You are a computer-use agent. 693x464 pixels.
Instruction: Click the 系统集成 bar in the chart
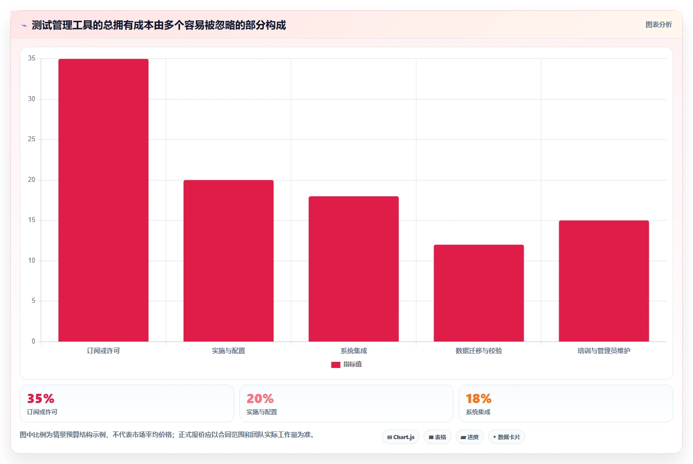(x=353, y=269)
